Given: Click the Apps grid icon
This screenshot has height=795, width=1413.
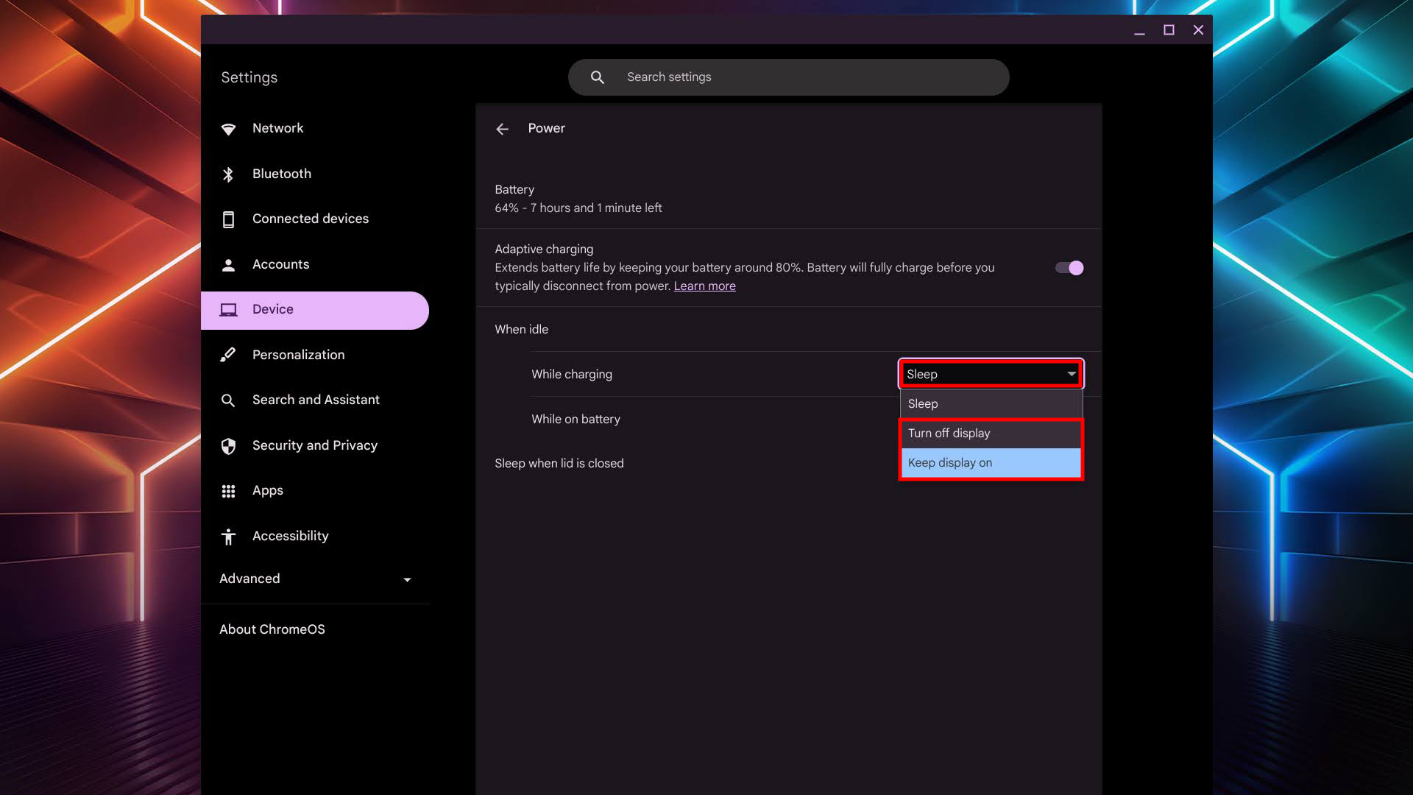Looking at the screenshot, I should click(228, 491).
